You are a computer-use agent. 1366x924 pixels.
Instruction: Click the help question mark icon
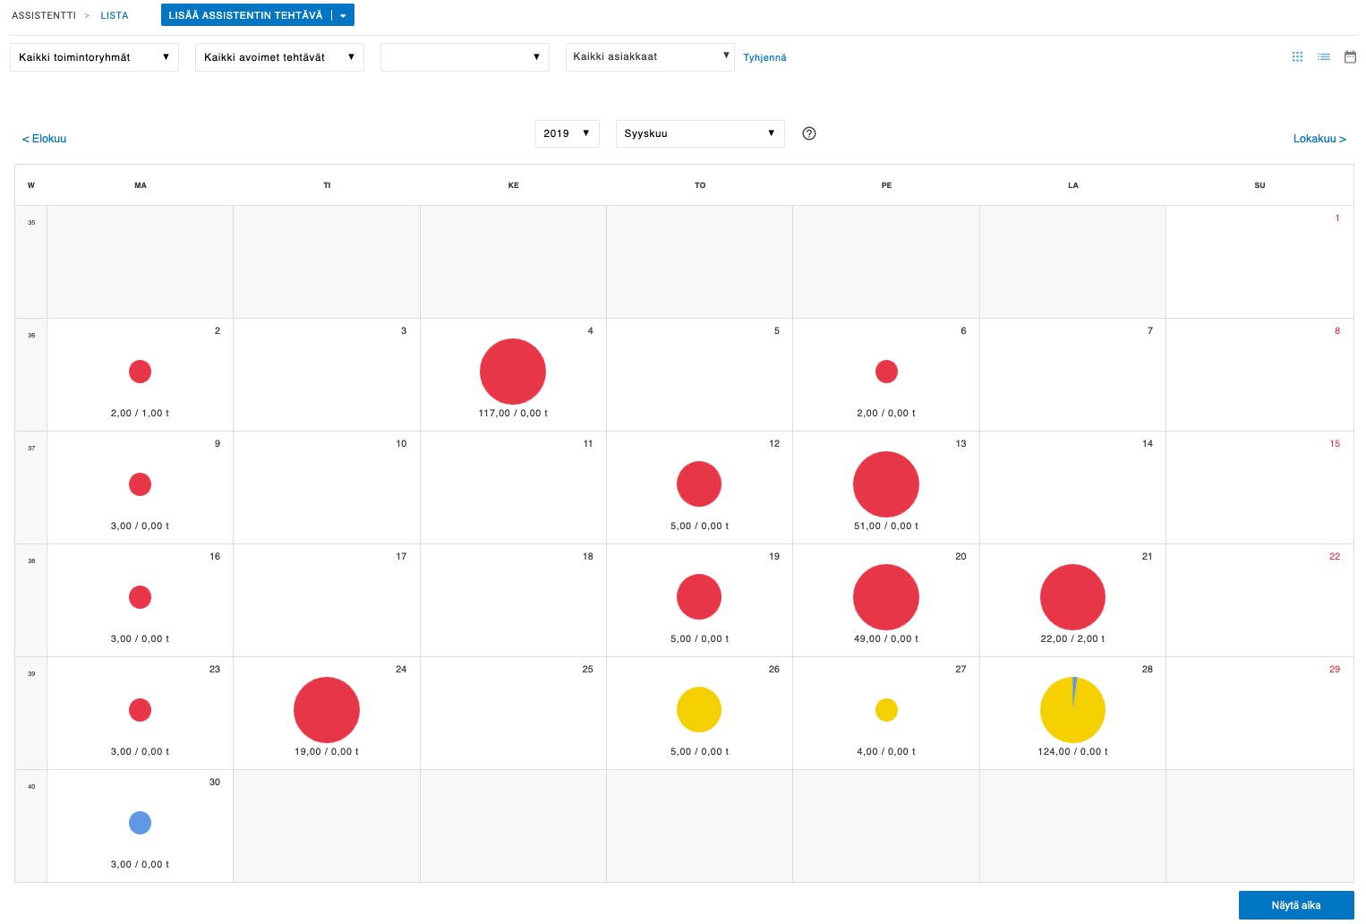pos(809,133)
